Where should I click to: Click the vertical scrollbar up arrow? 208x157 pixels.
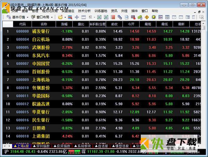coord(203,23)
